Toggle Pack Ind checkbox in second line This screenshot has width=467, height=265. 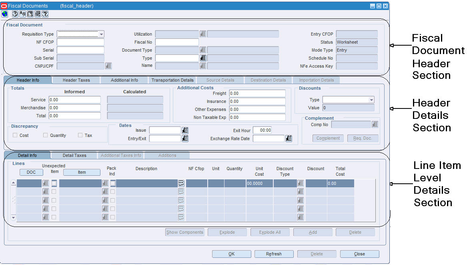[112, 192]
